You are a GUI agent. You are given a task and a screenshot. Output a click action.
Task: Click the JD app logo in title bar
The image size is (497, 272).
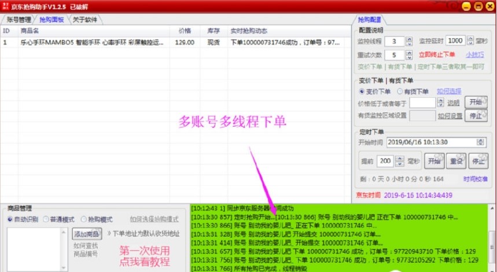pos(5,6)
